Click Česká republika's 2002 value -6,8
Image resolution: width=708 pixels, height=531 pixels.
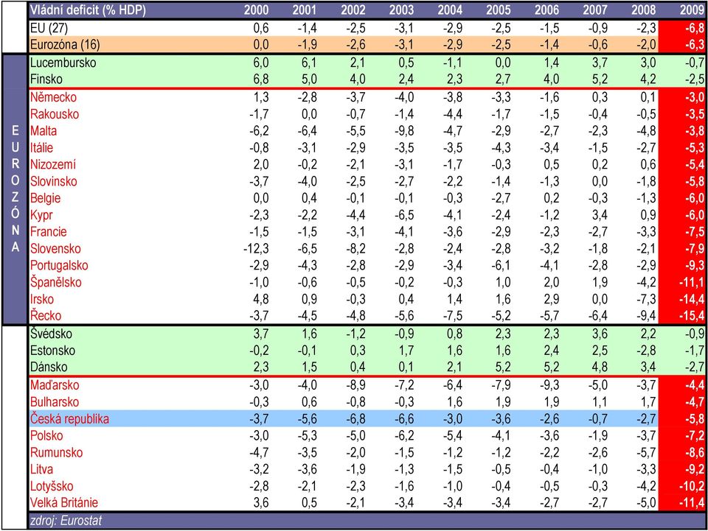355,419
